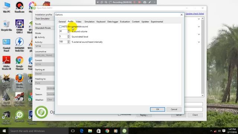Switch to the Video tab
238x134 pixels.
[x=78, y=22]
